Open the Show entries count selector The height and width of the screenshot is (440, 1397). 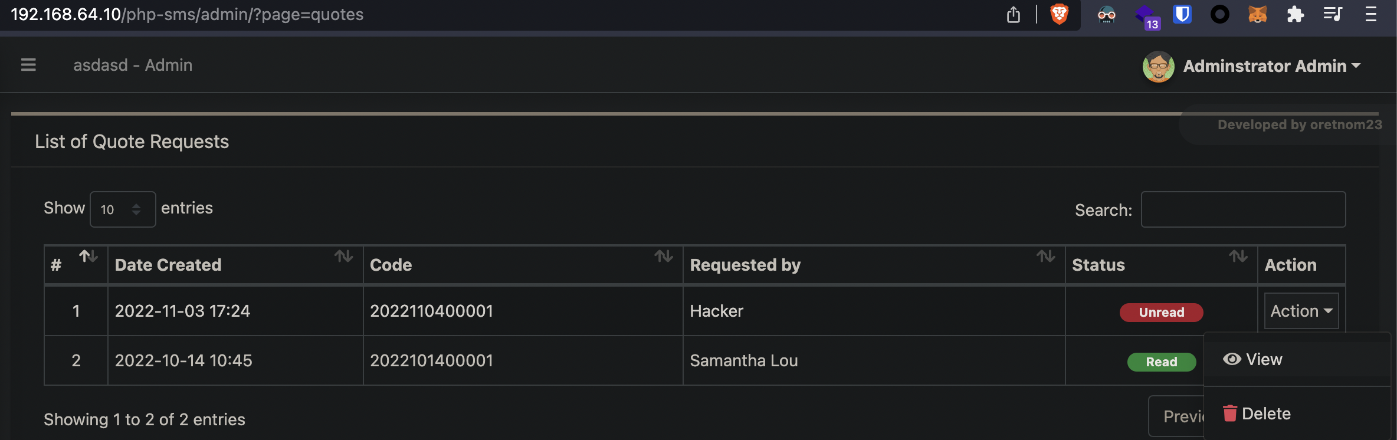(122, 209)
